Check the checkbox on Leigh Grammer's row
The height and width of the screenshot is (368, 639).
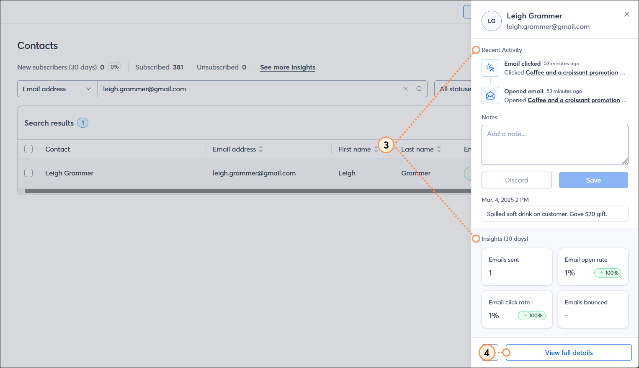28,173
